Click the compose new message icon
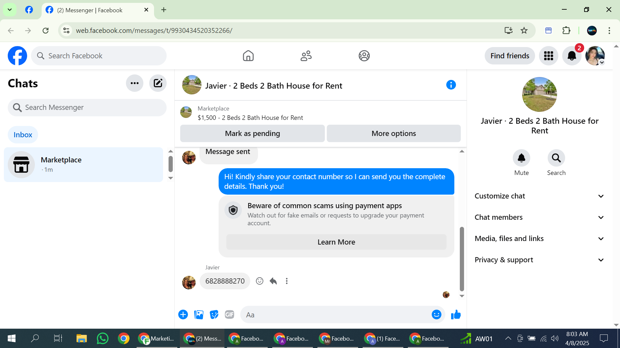 (158, 83)
